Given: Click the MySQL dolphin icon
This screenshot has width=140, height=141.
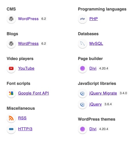Looking at the screenshot, I should pyautogui.click(x=83, y=44).
